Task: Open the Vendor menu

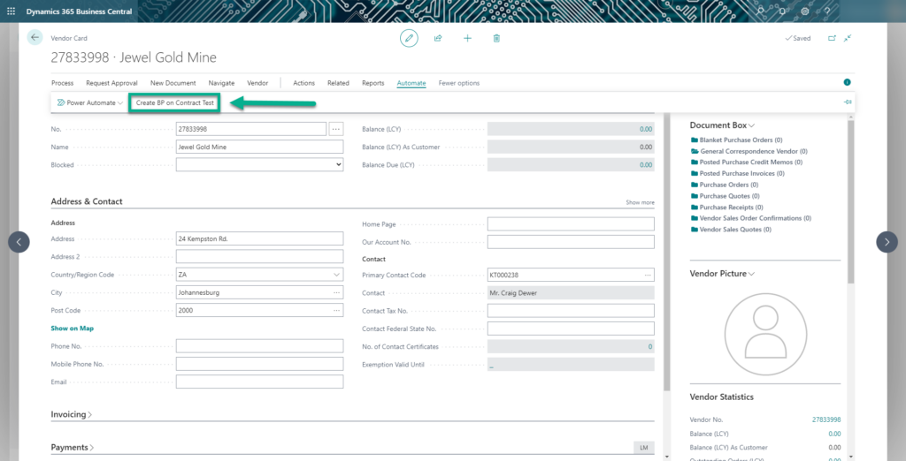Action: 257,83
